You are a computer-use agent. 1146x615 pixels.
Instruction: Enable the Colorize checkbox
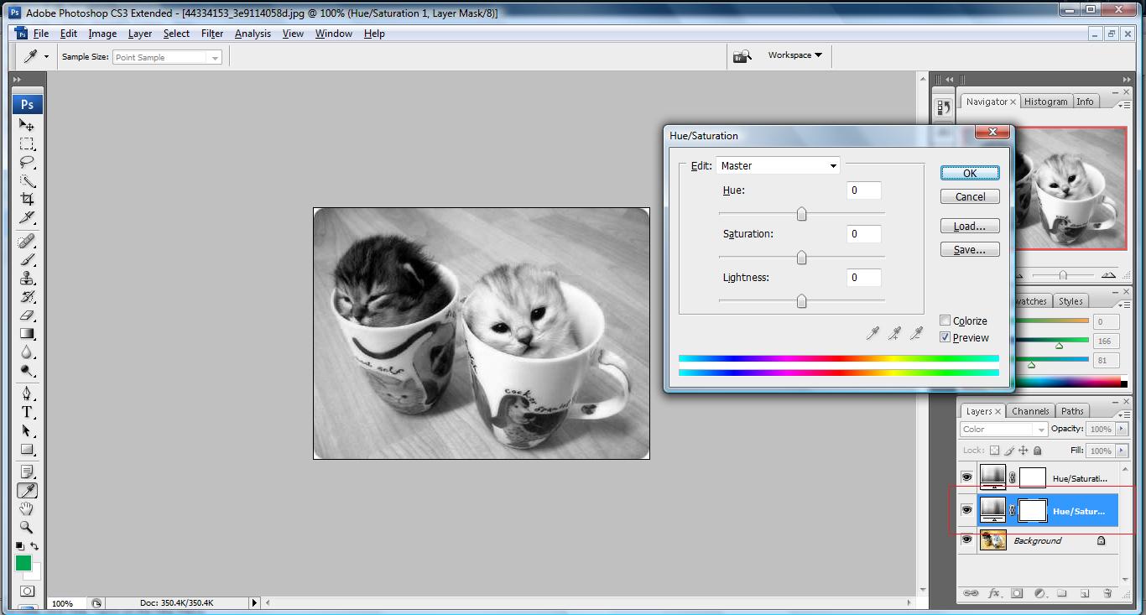click(x=945, y=321)
